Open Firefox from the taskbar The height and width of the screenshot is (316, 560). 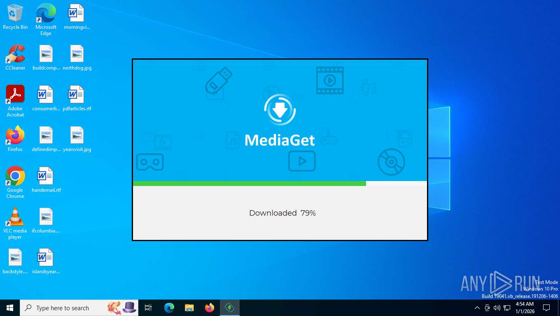pos(210,308)
